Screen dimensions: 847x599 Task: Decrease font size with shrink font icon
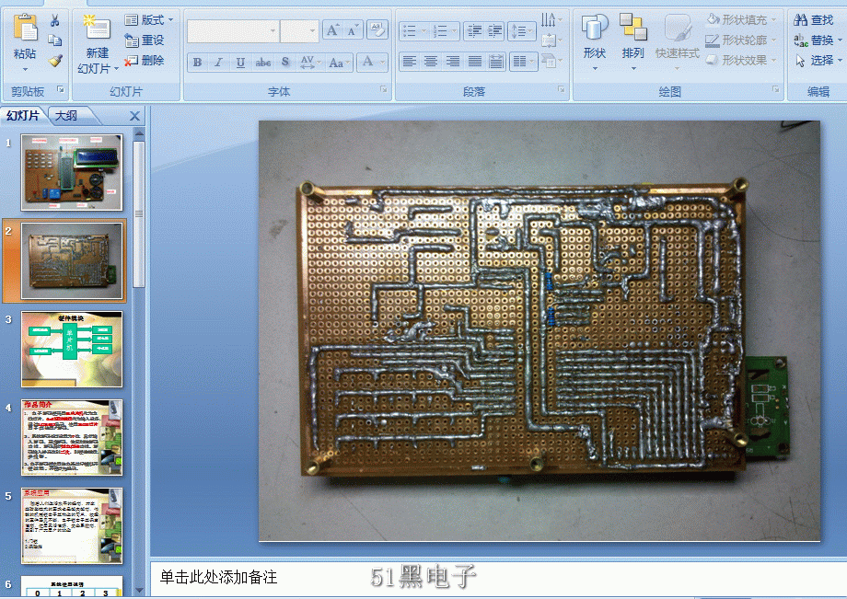pos(354,30)
